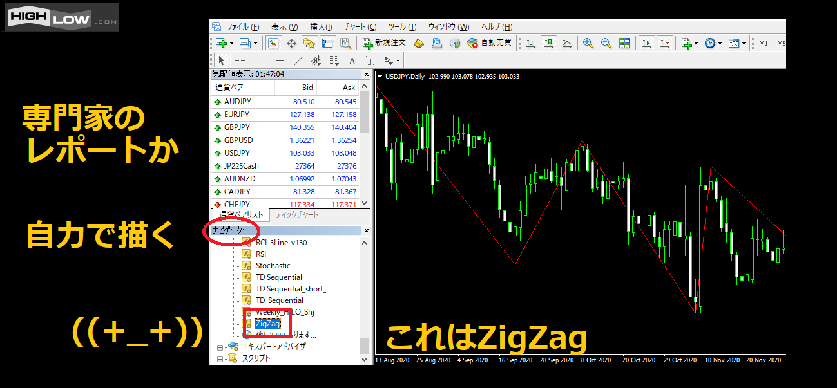Screen dimensions: 837x388
Task: Zoom in on the chart
Action: tap(588, 43)
